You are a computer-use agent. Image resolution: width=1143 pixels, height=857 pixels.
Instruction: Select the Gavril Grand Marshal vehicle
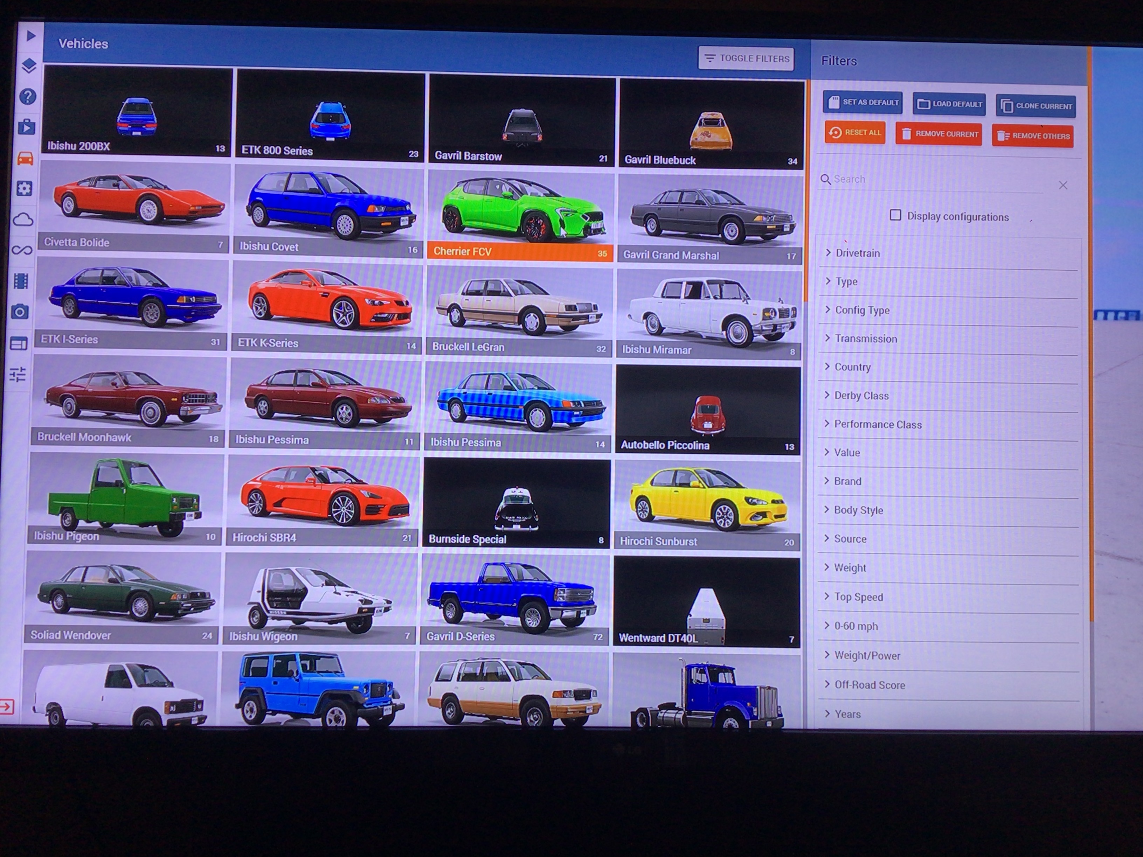(x=711, y=219)
